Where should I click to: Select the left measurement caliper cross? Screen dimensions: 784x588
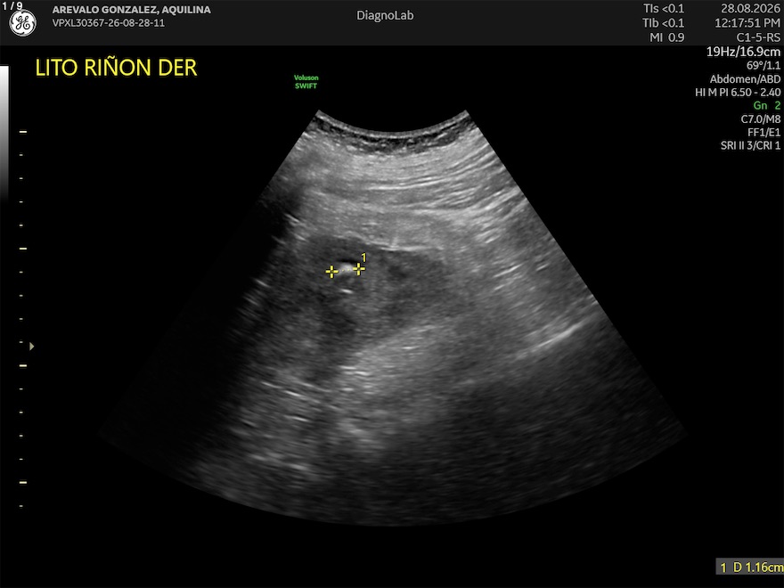331,272
